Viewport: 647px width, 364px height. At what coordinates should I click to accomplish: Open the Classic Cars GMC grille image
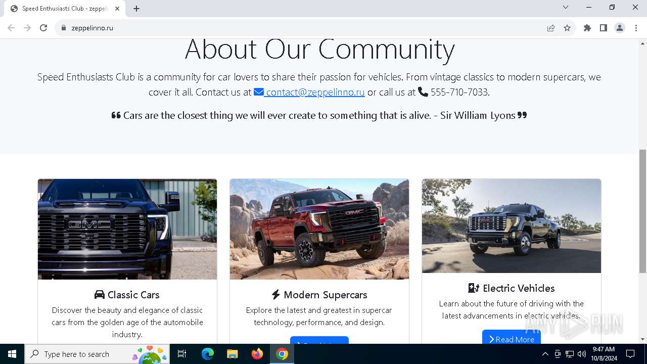pyautogui.click(x=127, y=229)
